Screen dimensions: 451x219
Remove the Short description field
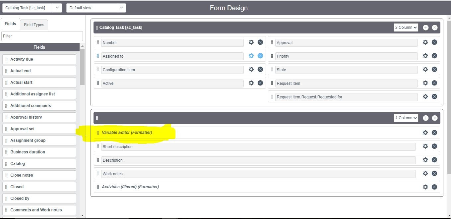pos(434,146)
